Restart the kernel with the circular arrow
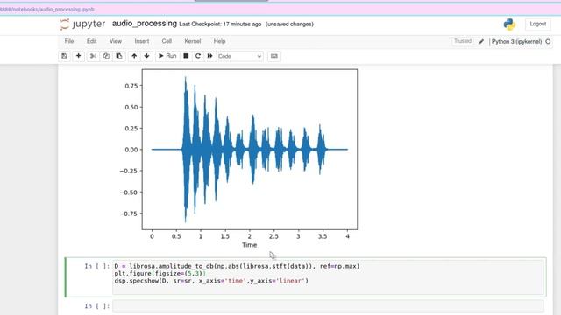This screenshot has height=315, width=561. pyautogui.click(x=198, y=56)
